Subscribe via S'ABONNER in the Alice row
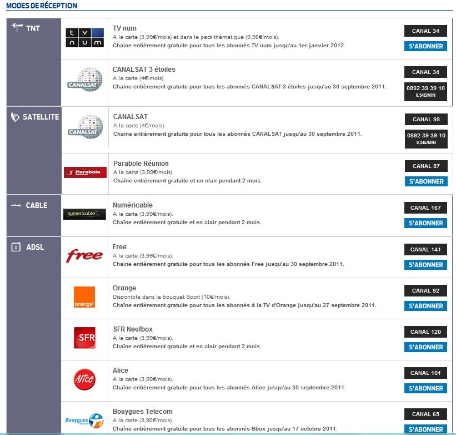 coord(425,388)
